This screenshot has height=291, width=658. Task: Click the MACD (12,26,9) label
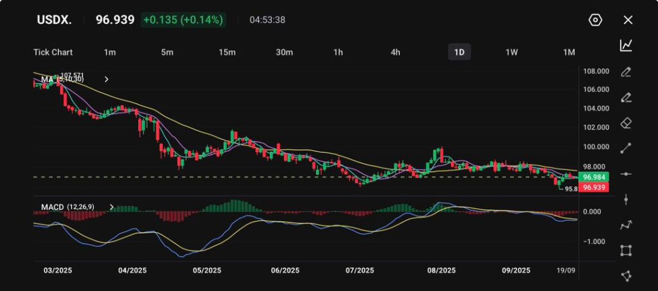tap(67, 207)
